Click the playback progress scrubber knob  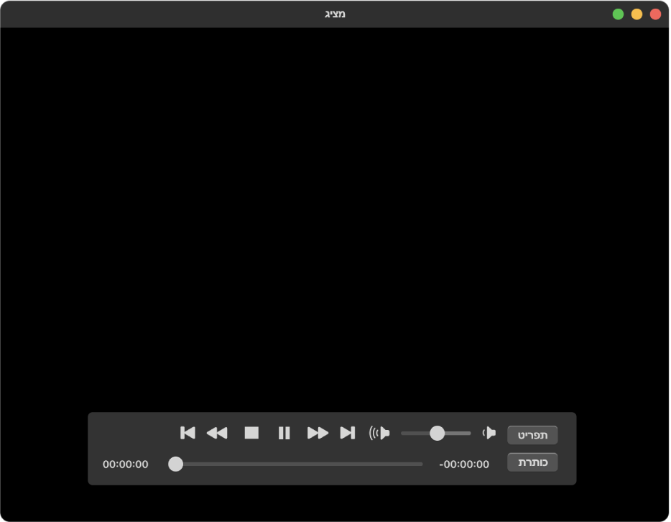pos(175,464)
